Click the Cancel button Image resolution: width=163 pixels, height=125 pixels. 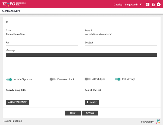(90, 113)
